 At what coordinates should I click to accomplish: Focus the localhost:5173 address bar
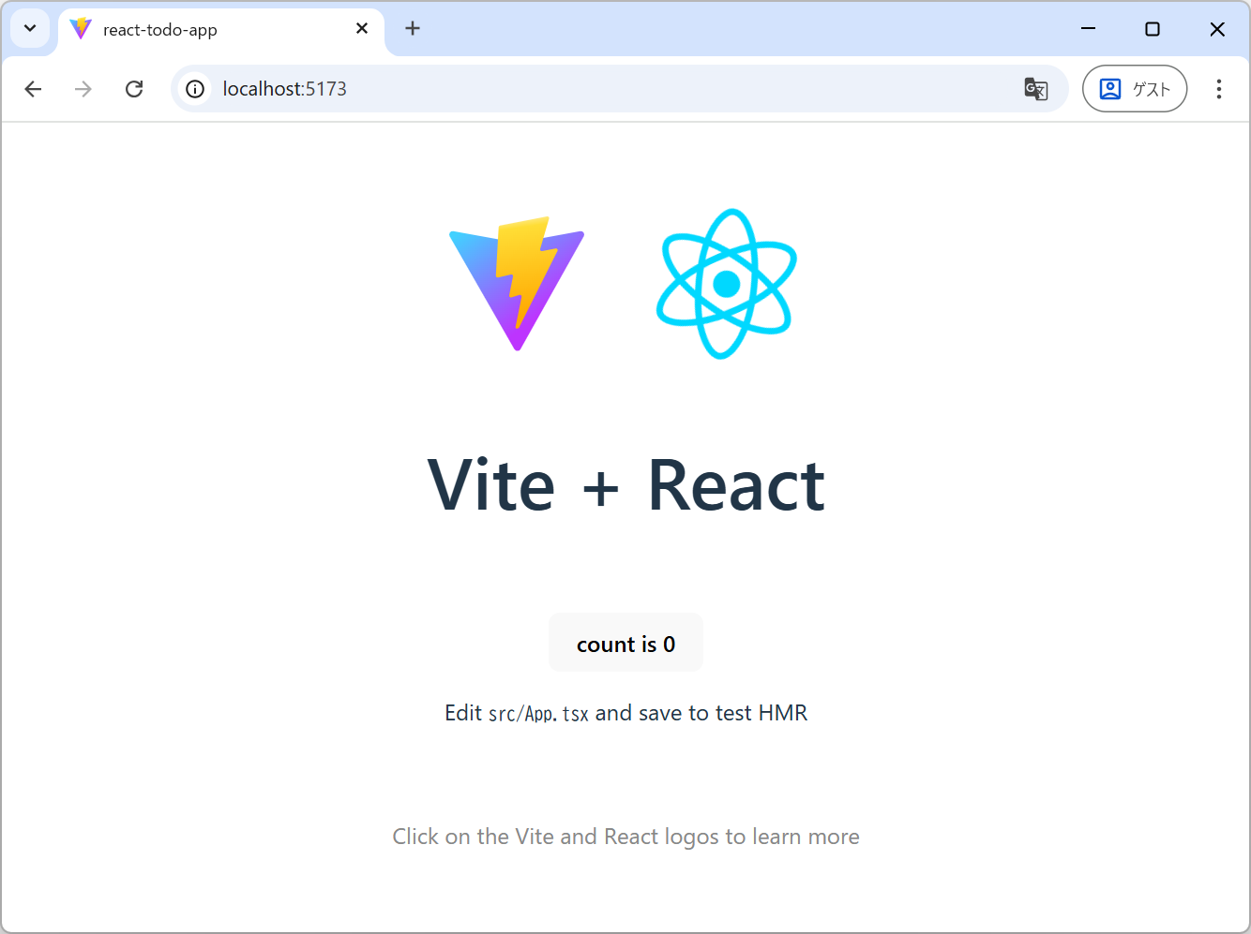click(563, 89)
